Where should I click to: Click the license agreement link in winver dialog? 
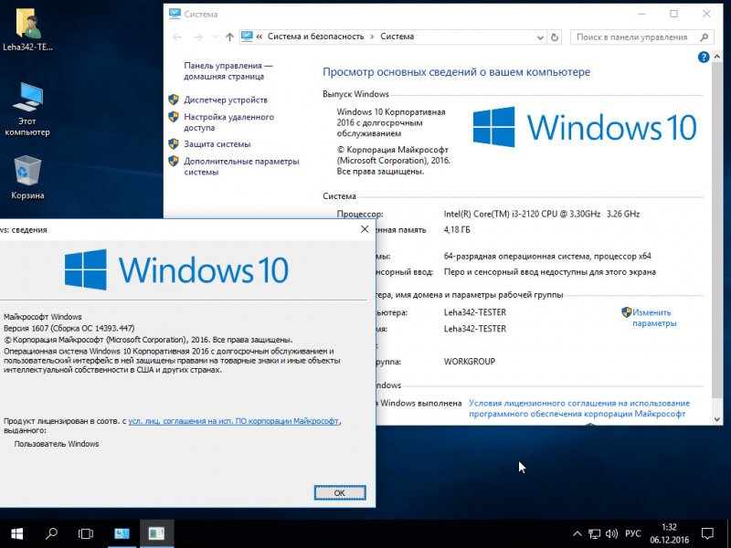(x=234, y=421)
